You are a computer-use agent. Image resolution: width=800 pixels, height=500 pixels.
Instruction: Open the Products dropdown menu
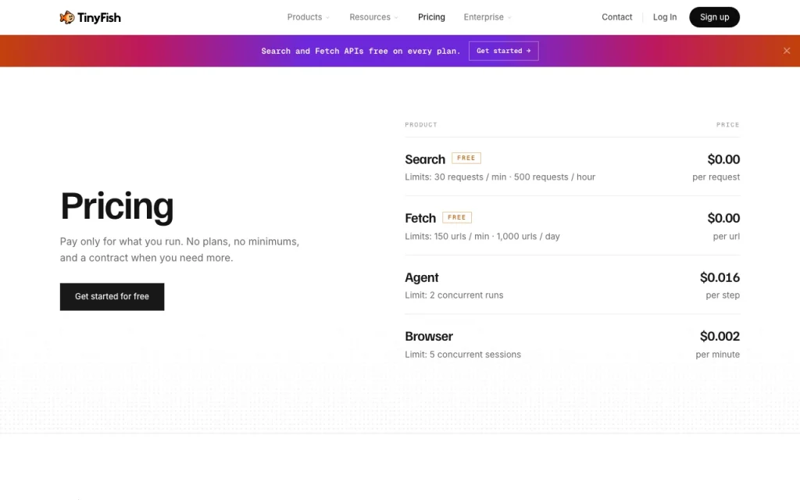click(x=308, y=17)
